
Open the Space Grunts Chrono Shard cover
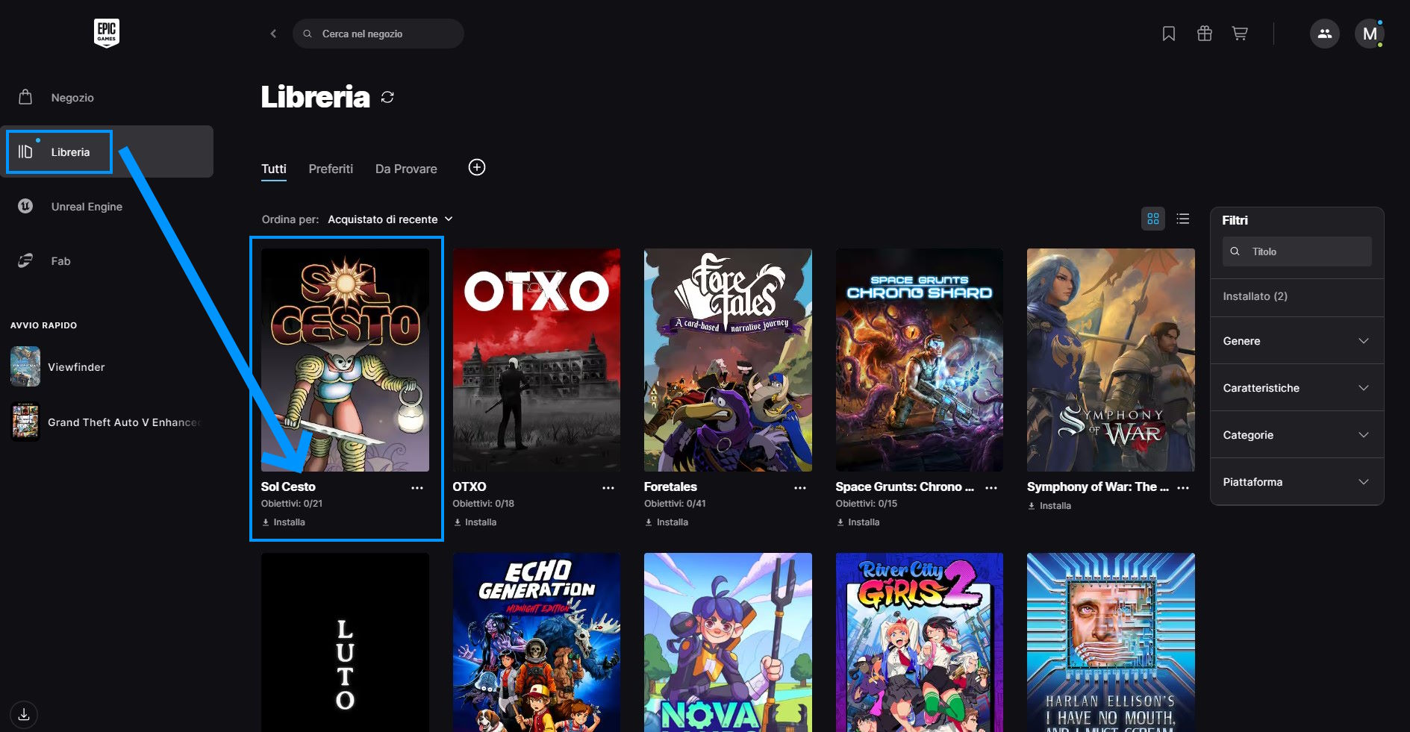point(920,360)
